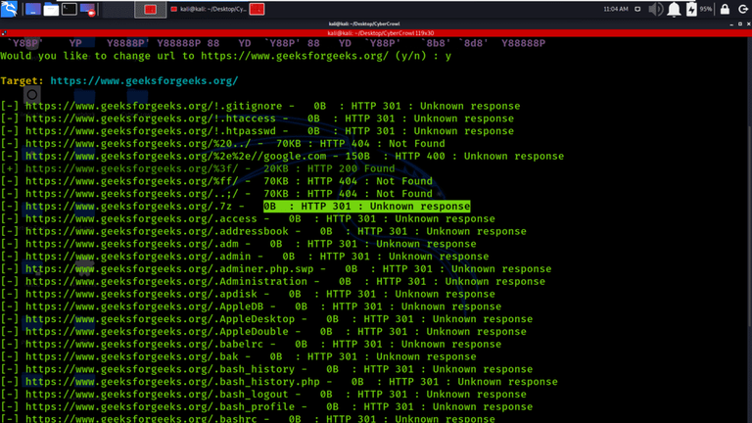Screen dimensions: 752x423
Task: Click the terminal tab menu icon on red bar
Action: 4,33
